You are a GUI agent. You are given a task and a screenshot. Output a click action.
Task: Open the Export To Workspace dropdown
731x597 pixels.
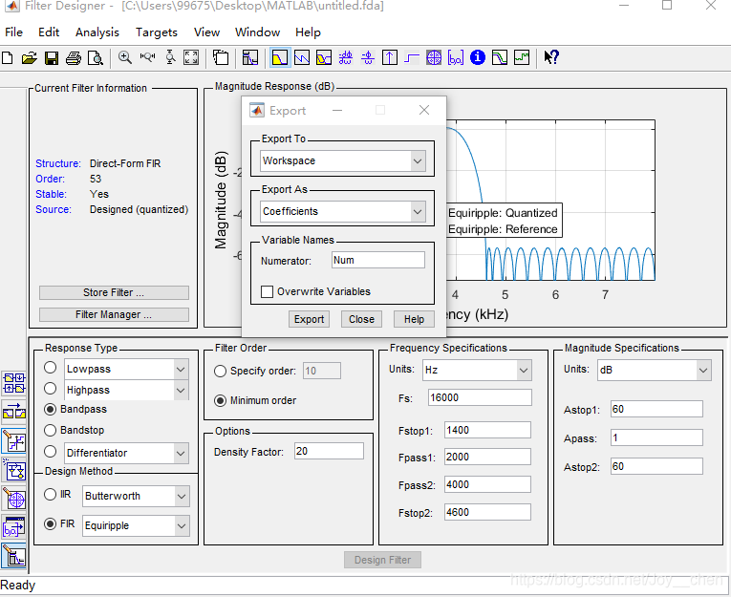(x=343, y=160)
